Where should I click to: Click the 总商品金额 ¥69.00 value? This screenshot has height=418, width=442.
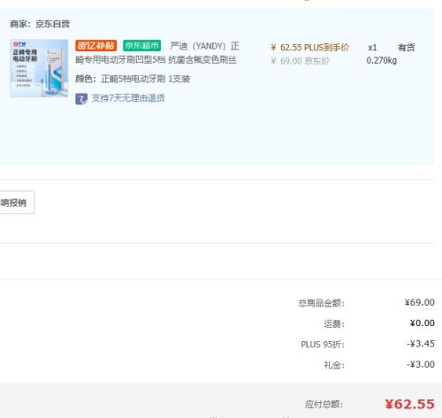(419, 302)
